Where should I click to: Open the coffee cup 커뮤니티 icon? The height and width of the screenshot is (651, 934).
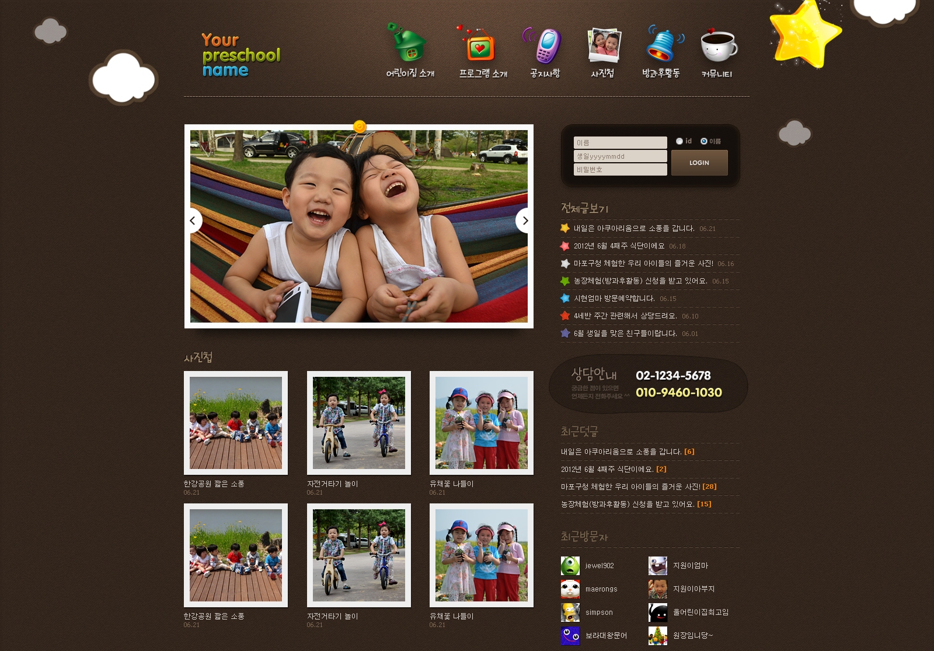718,46
